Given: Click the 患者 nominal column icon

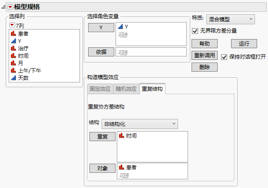Looking at the screenshot, I should [x=13, y=33].
